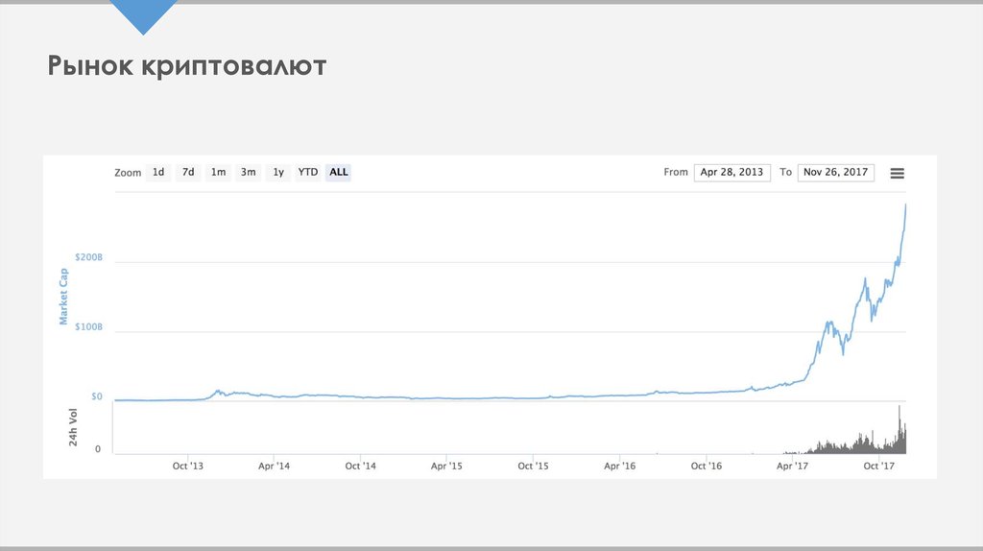Click the From date field Apr 28, 2013

(731, 173)
